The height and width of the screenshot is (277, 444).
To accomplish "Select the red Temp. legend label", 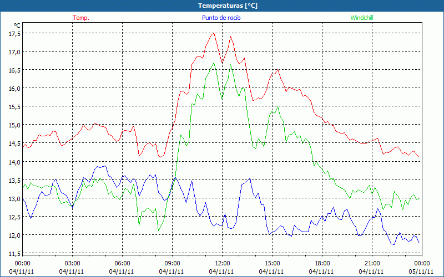I will pyautogui.click(x=81, y=18).
